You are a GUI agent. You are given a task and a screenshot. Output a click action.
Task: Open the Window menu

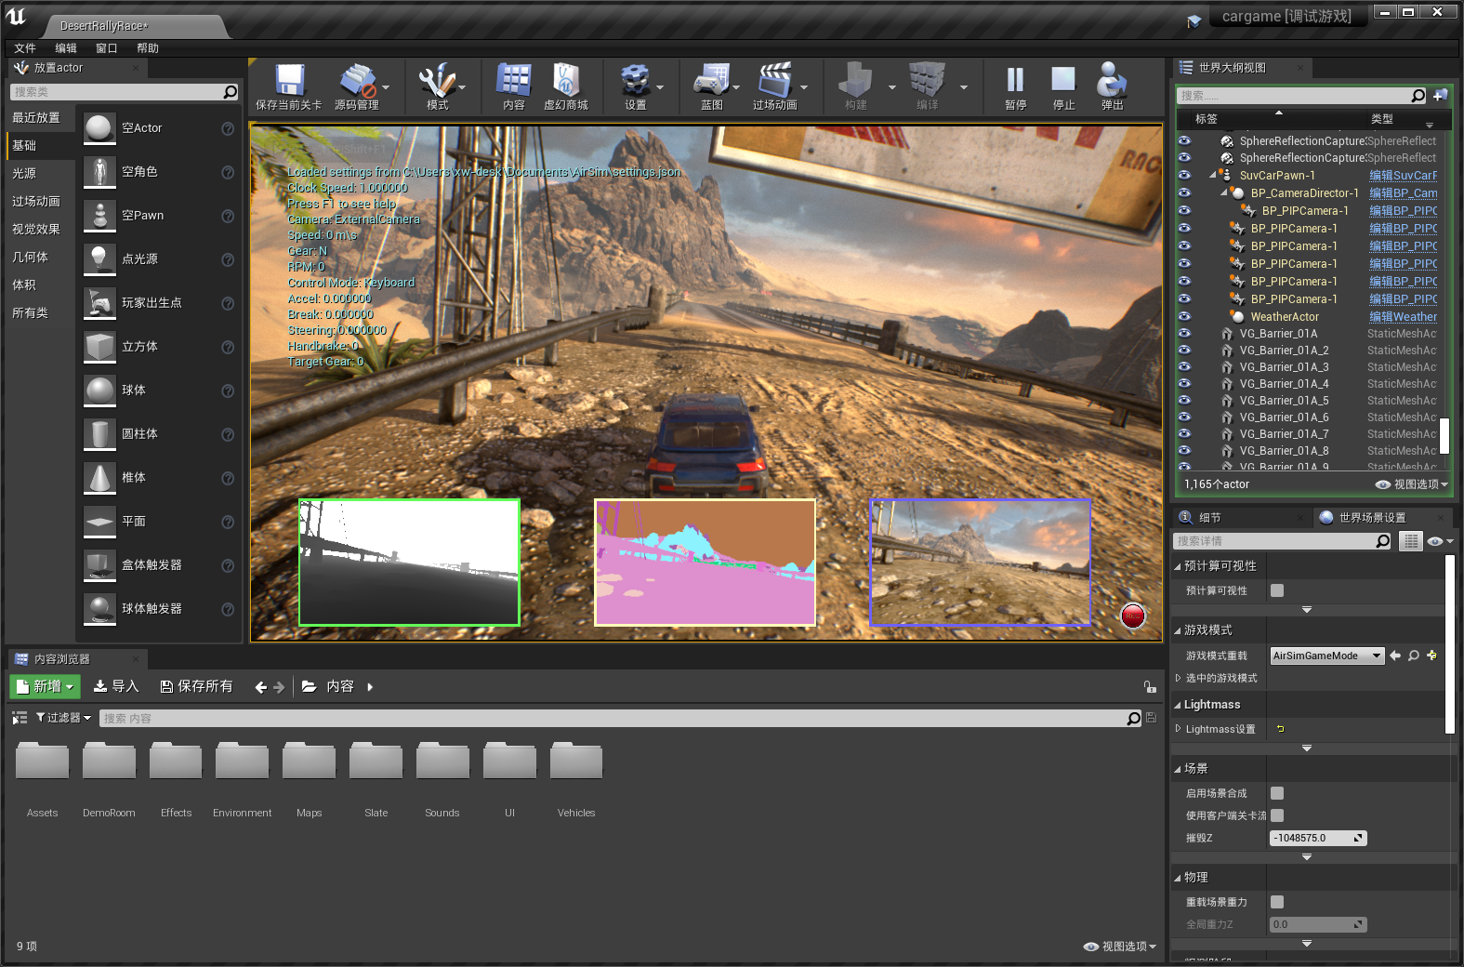tap(107, 48)
